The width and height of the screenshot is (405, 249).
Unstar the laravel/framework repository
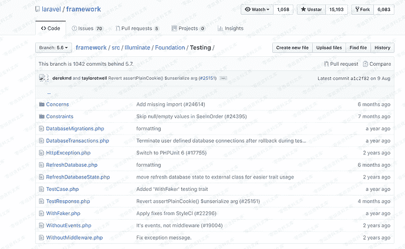pyautogui.click(x=310, y=9)
